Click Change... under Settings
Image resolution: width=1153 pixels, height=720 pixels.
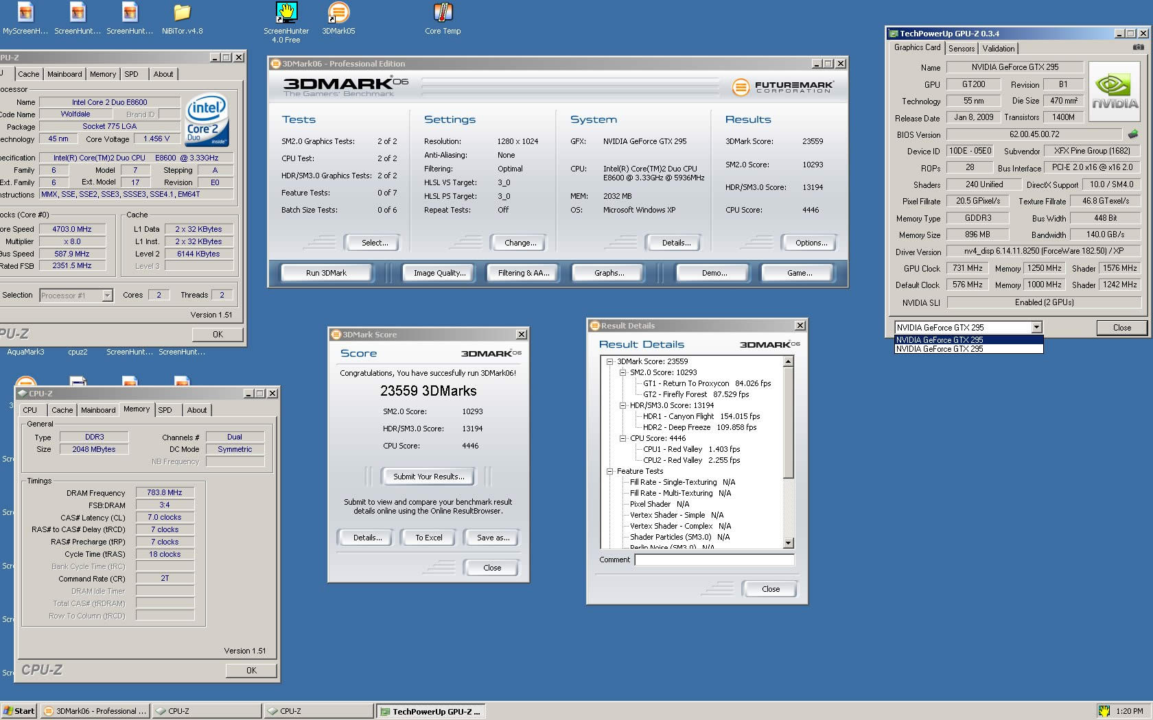point(520,243)
